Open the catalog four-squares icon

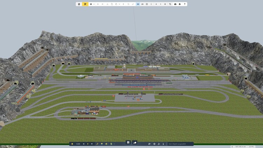pyautogui.click(x=128, y=142)
